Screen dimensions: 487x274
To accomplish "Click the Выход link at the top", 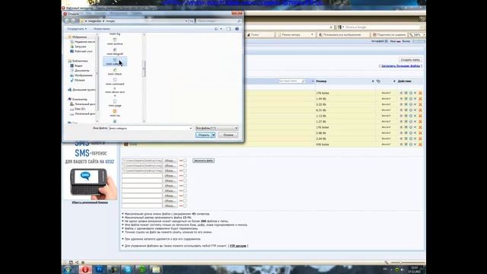I will click(406, 41).
